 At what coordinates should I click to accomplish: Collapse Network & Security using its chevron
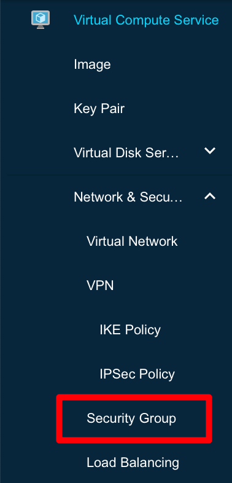(x=210, y=195)
